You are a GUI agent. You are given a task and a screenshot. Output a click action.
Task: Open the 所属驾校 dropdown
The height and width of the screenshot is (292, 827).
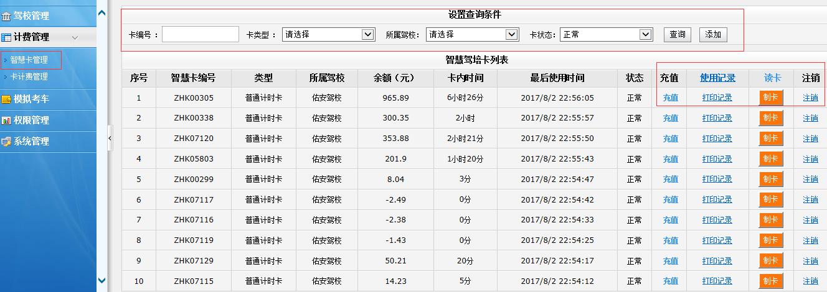click(x=473, y=35)
